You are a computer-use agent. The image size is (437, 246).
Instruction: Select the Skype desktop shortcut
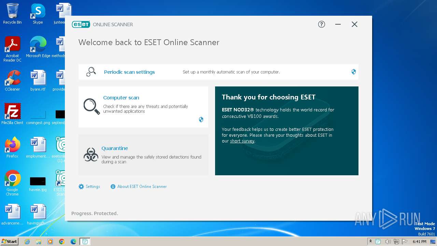coord(38,14)
